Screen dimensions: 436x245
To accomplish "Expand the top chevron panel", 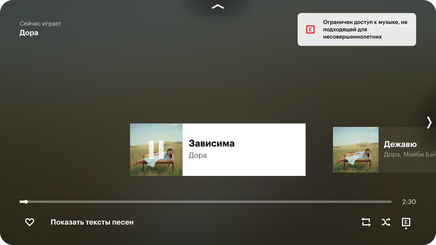I will click(218, 7).
